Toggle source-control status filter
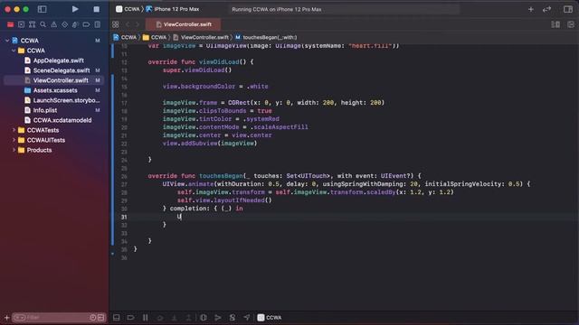579x325 pixels. 100,317
